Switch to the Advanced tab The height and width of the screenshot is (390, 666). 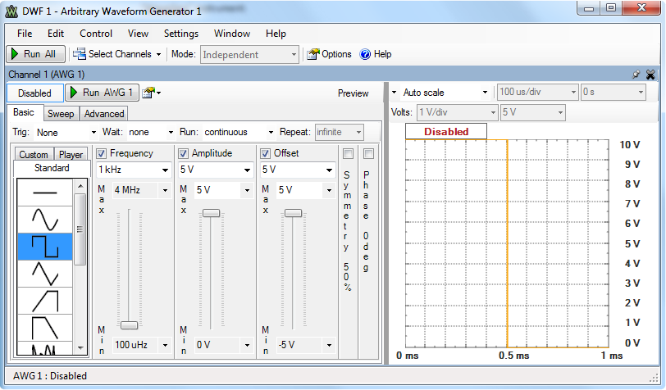(104, 114)
